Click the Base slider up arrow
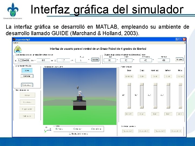The width and height of the screenshot is (195, 146). [129, 84]
